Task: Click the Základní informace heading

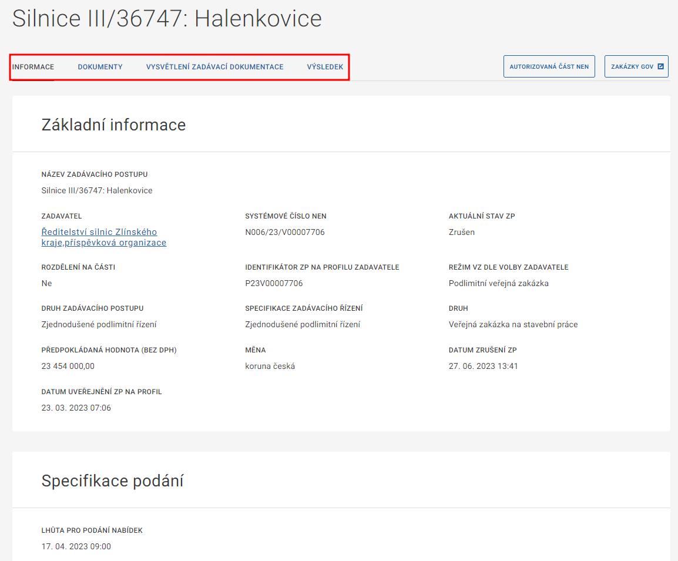Action: pos(114,125)
